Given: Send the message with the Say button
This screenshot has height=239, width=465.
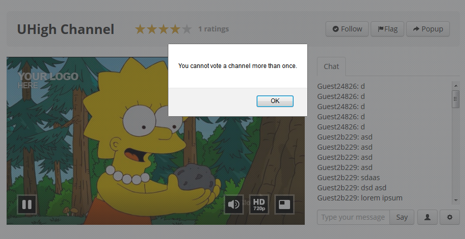Looking at the screenshot, I should coord(402,217).
